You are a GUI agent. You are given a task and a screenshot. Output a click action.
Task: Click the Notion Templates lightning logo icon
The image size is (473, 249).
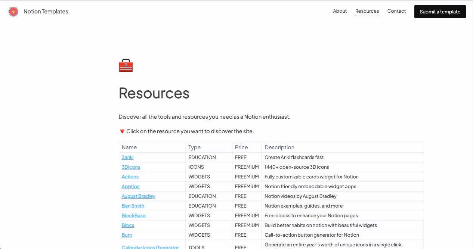point(13,12)
